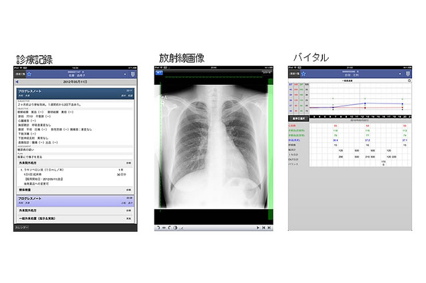This screenshot has width=426, height=283.
Task: Click the counter-rotate icon in X-ray toolbar
Action: click(170, 228)
